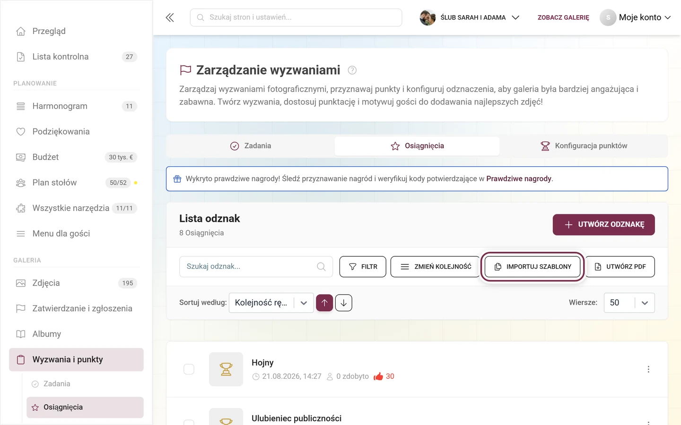The height and width of the screenshot is (425, 681).
Task: Select Wyzwania i punkty in the sidebar
Action: pos(76,360)
